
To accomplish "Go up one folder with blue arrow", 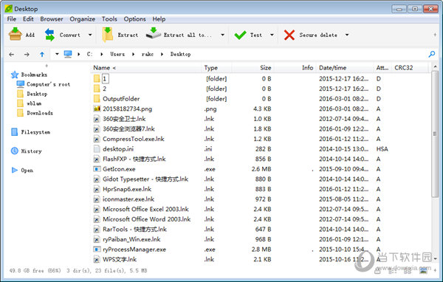I will point(42,54).
